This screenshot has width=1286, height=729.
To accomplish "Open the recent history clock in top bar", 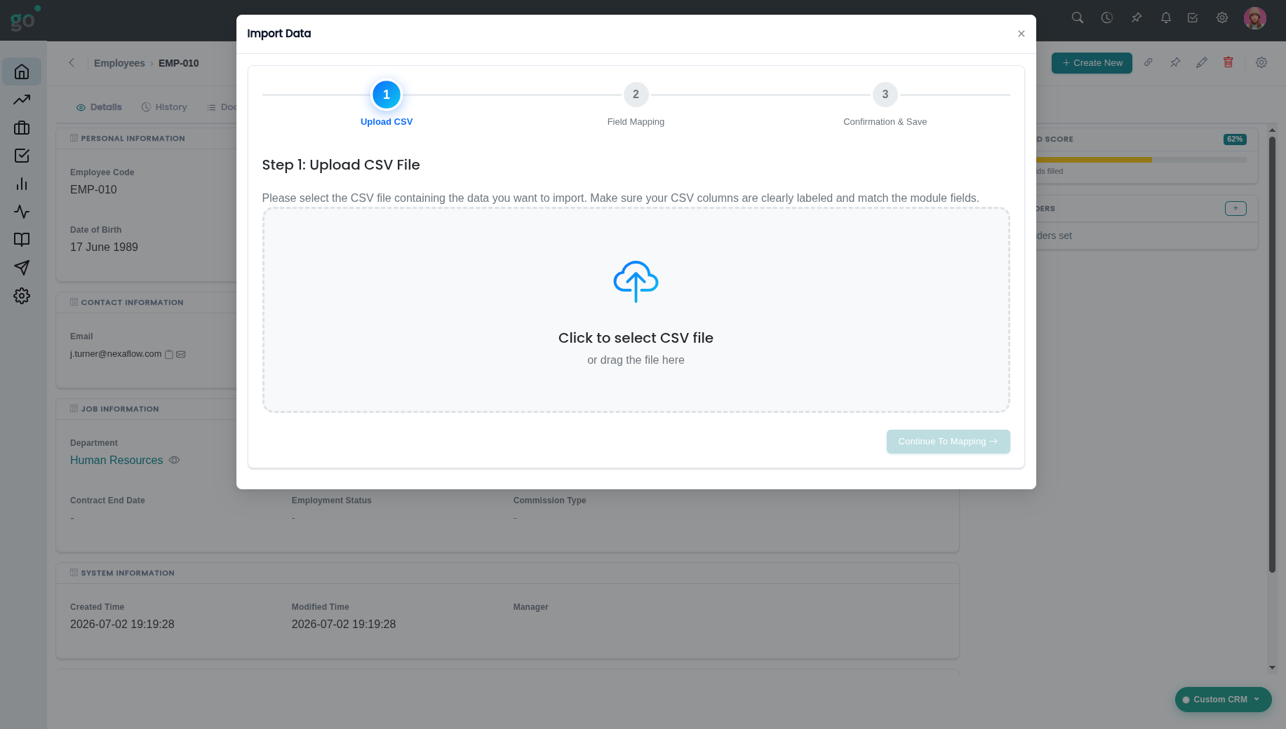I will pyautogui.click(x=1107, y=18).
